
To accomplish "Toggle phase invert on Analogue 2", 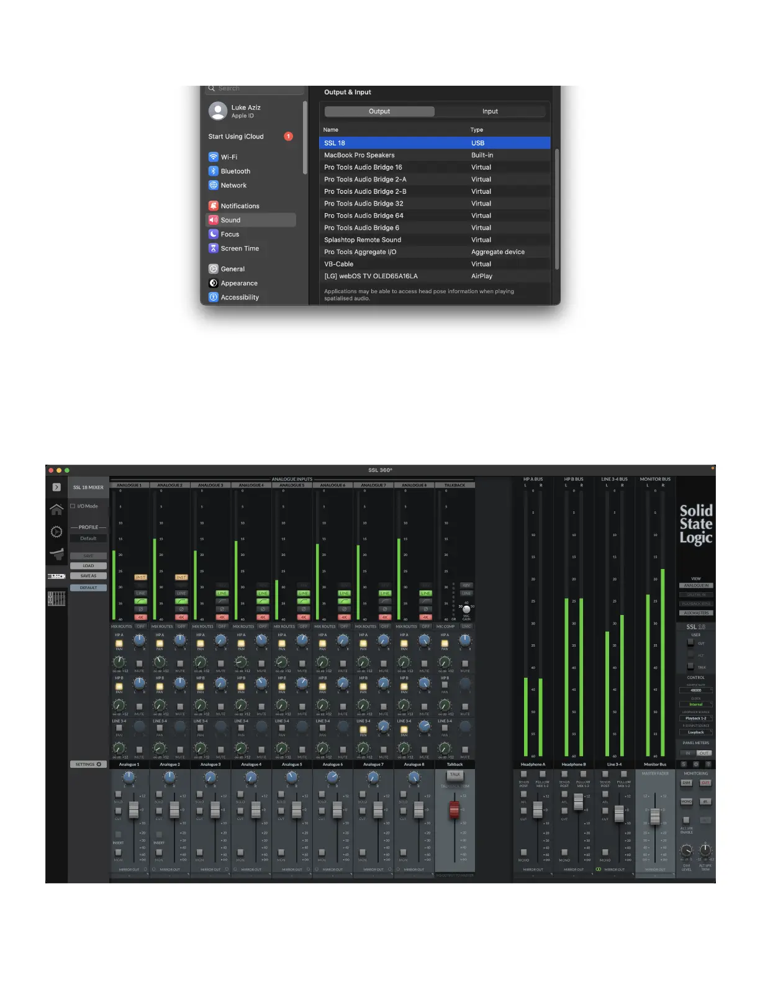I will pyautogui.click(x=181, y=609).
